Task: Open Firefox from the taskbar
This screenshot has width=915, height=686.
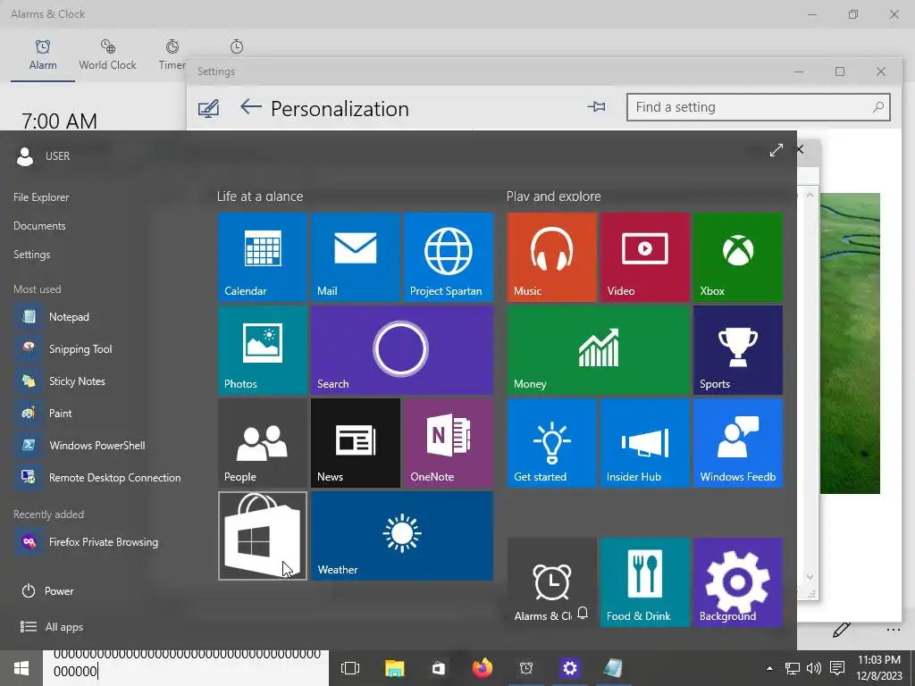Action: pos(482,668)
